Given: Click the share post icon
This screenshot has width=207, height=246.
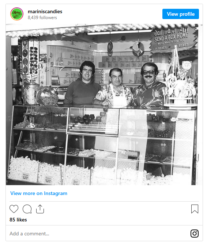Looking at the screenshot, I should tap(40, 209).
